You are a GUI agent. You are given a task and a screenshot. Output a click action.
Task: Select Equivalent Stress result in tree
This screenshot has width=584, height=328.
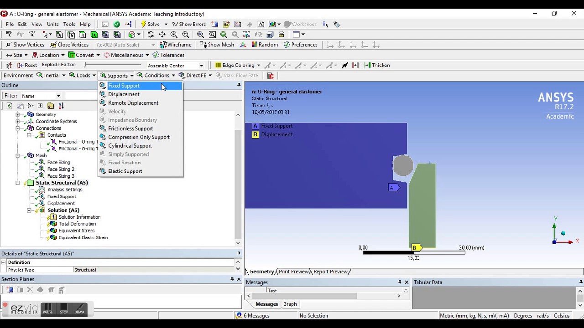click(x=76, y=231)
